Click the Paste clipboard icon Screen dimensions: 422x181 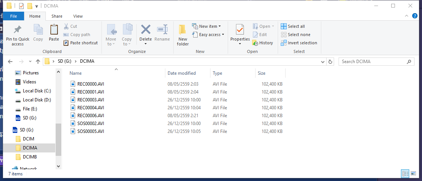click(x=54, y=30)
